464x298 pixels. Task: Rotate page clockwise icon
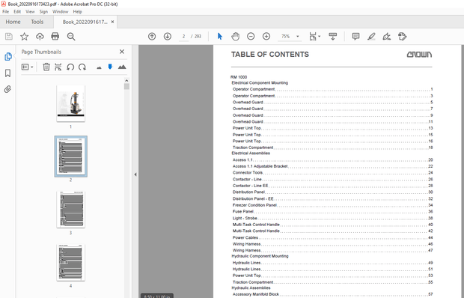pos(82,67)
